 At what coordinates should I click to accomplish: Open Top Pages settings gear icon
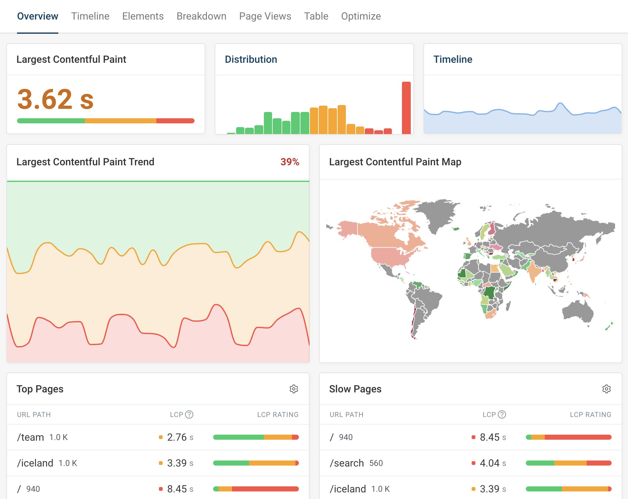(294, 389)
